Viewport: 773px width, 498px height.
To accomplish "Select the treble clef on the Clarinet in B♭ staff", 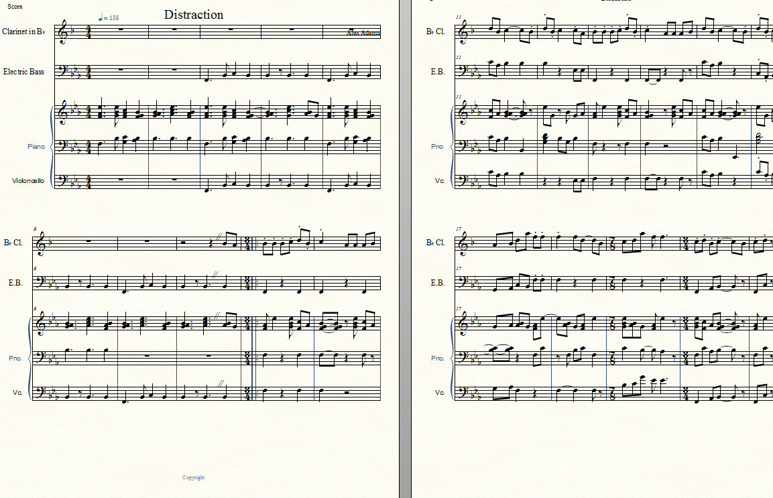I will tap(64, 32).
